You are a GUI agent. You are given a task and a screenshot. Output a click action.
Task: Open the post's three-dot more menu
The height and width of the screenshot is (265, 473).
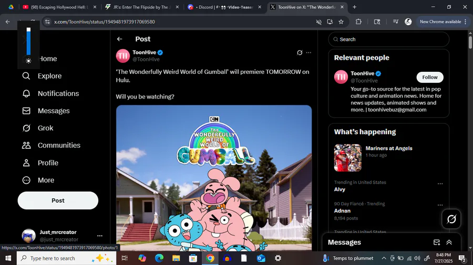[x=309, y=52]
